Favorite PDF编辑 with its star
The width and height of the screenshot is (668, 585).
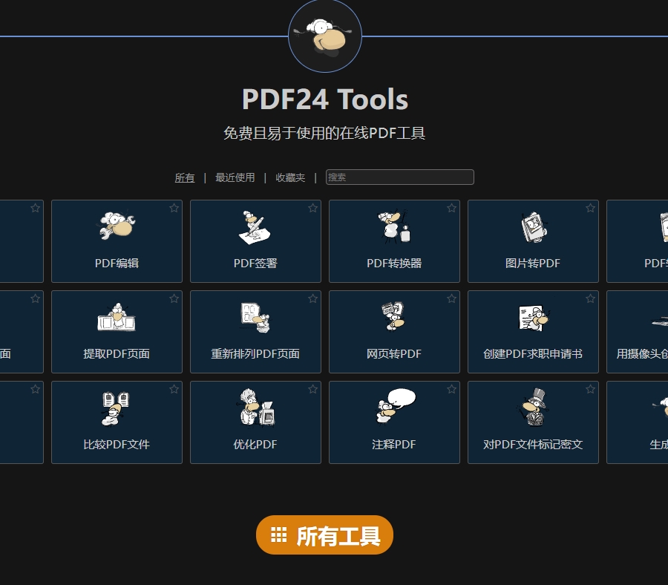(174, 208)
